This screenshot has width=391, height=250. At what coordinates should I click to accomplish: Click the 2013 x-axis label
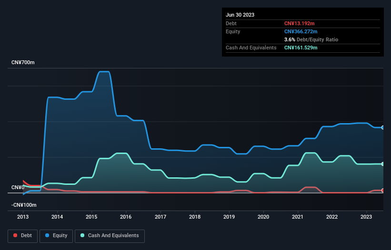coord(23,217)
